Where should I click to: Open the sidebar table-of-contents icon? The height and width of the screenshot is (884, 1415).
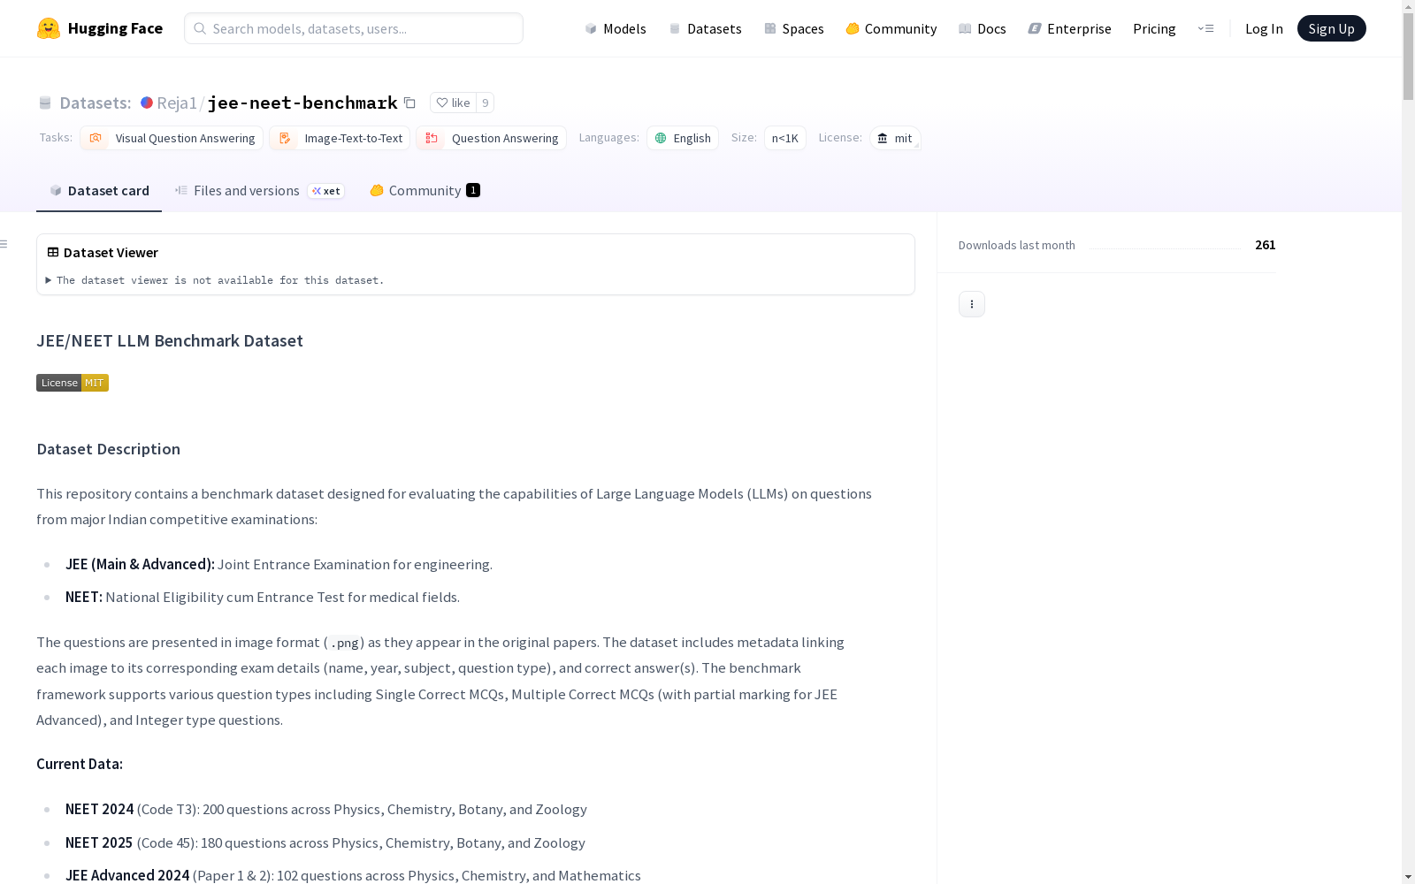coord(4,244)
